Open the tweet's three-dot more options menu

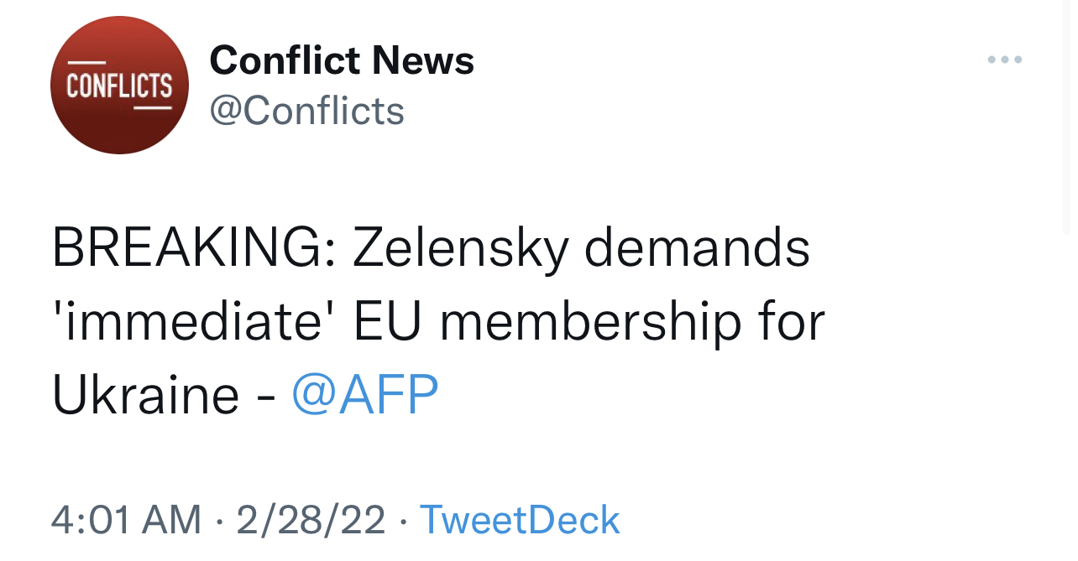tap(1004, 60)
